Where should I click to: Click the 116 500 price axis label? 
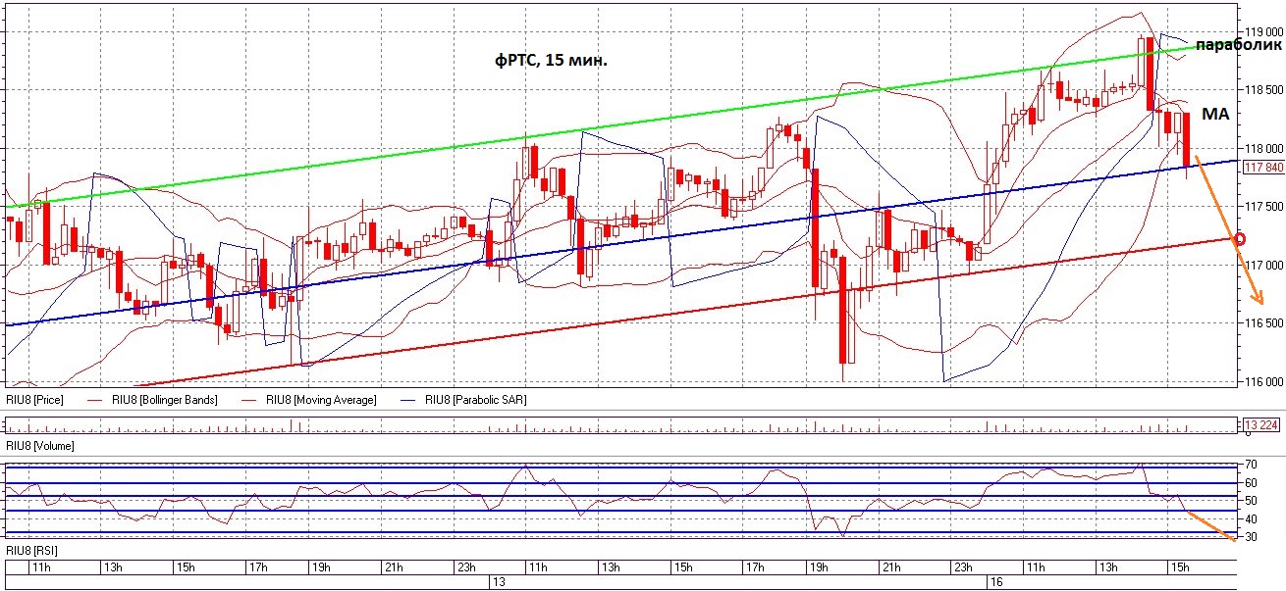(1264, 323)
